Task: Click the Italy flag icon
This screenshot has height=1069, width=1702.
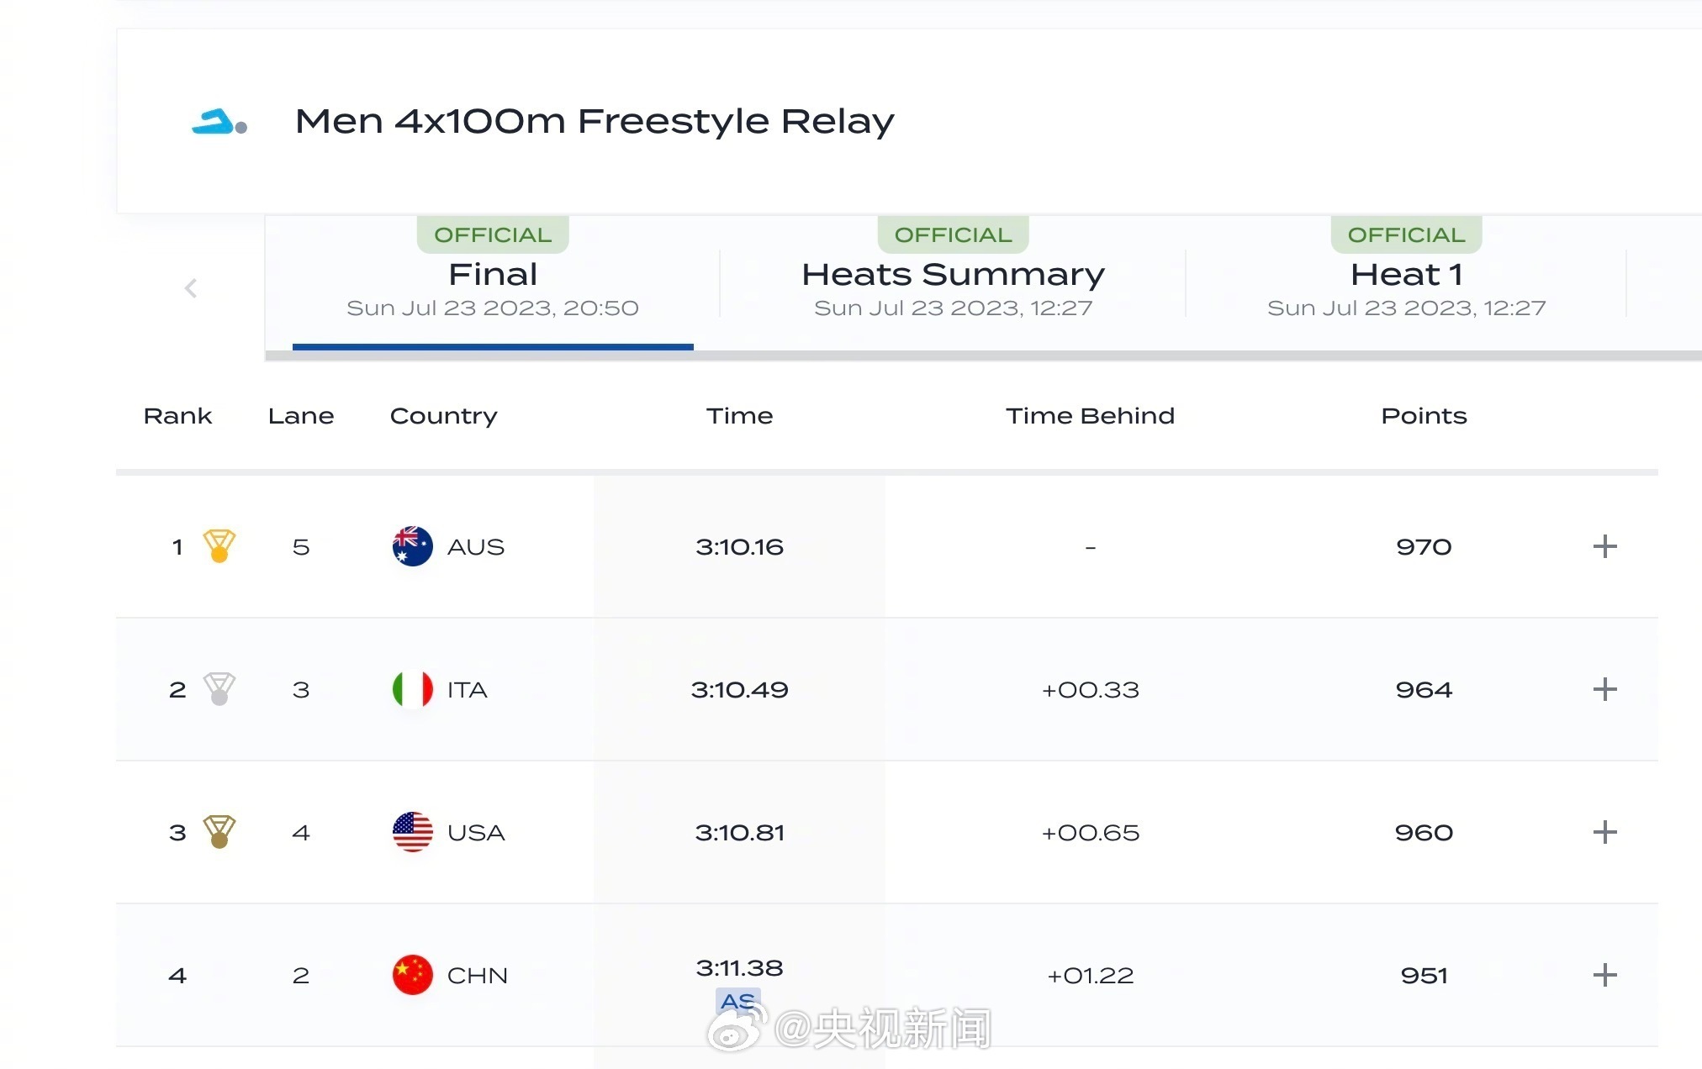Action: click(412, 689)
